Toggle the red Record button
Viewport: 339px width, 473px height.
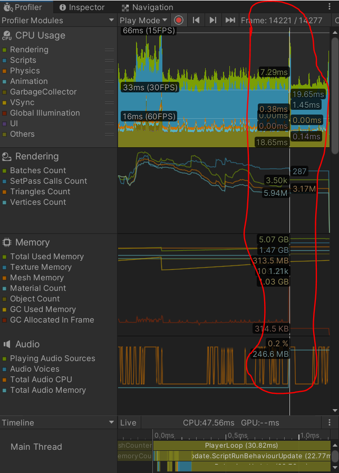179,20
